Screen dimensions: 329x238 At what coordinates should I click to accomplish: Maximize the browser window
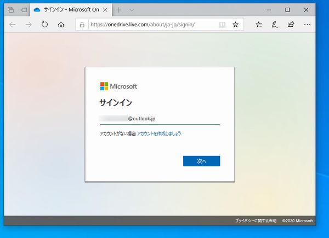287,10
